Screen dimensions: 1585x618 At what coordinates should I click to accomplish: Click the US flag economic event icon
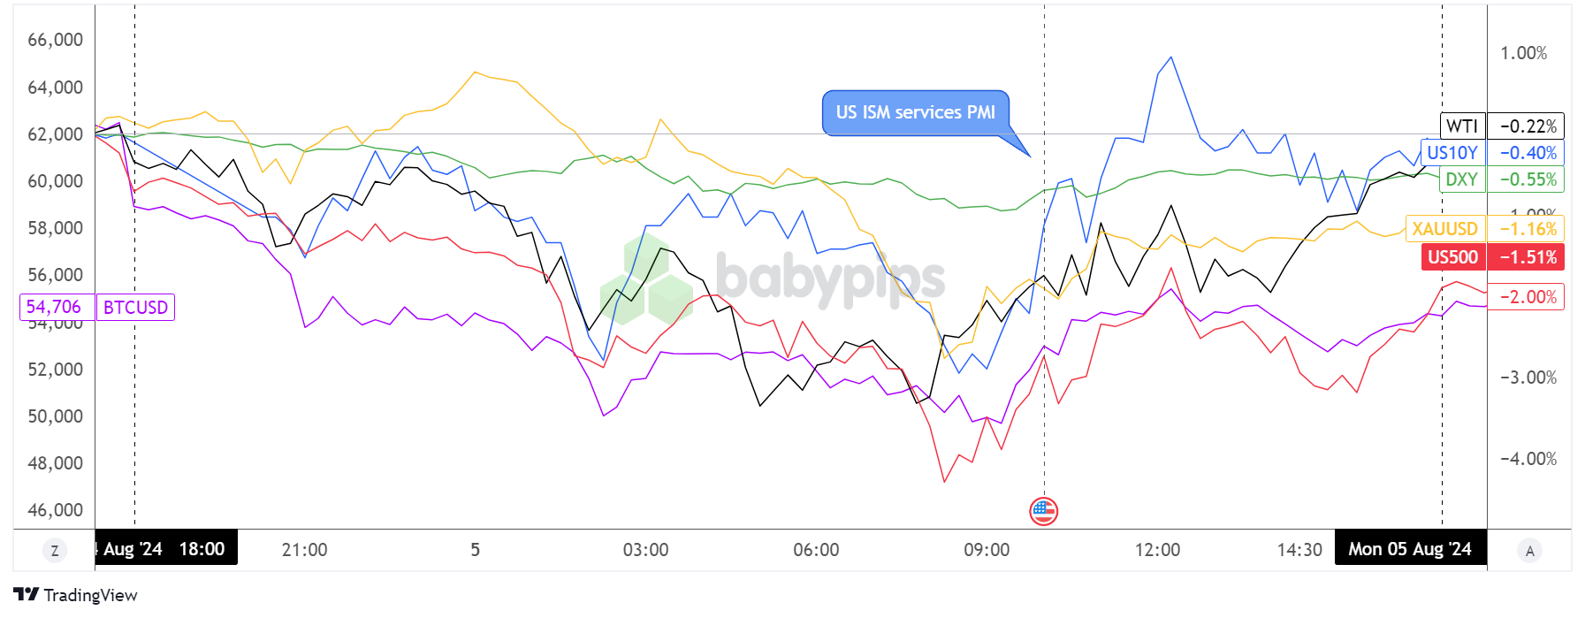click(x=1044, y=511)
